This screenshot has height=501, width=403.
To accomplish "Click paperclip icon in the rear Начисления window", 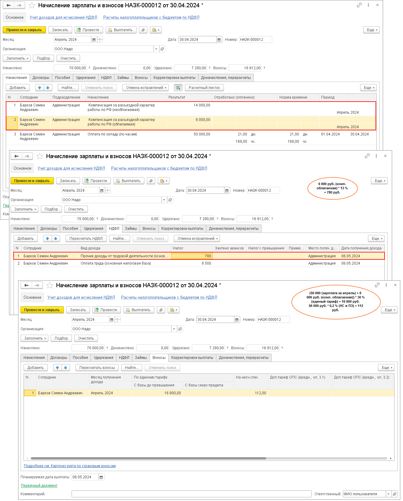I will coord(143,30).
